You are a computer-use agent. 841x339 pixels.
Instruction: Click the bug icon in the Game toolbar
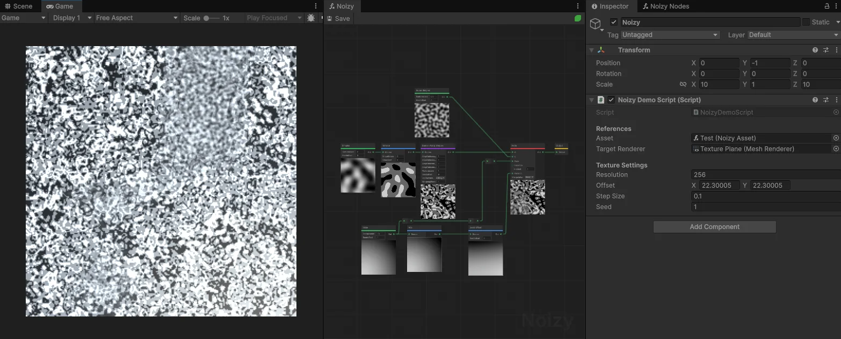click(311, 18)
